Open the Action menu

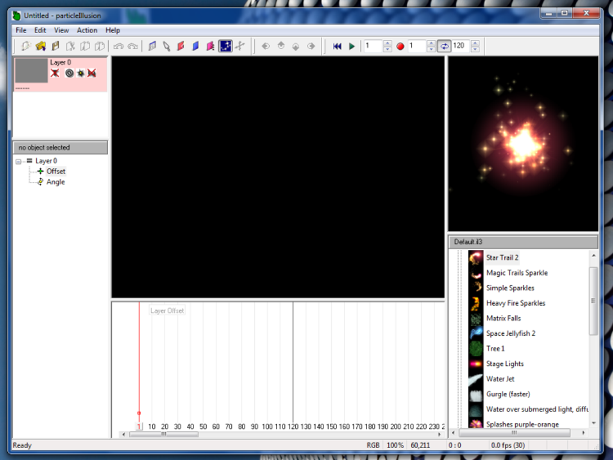point(87,30)
